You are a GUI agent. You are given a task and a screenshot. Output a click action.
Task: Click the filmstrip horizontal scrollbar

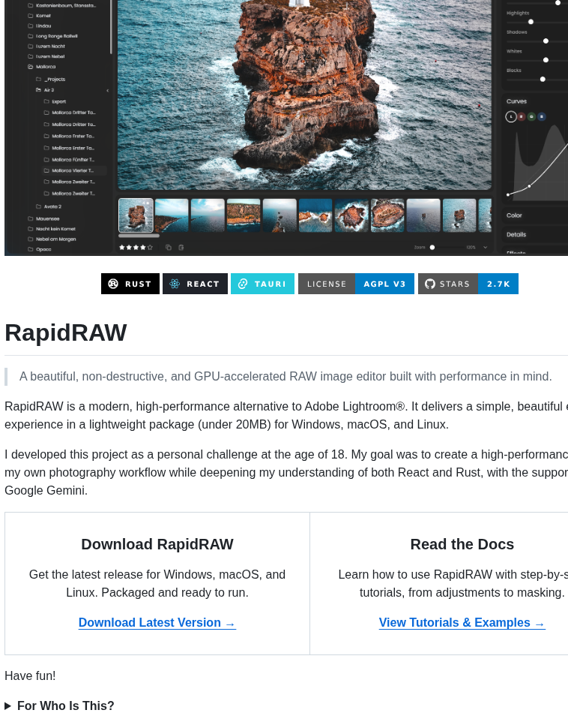139,236
